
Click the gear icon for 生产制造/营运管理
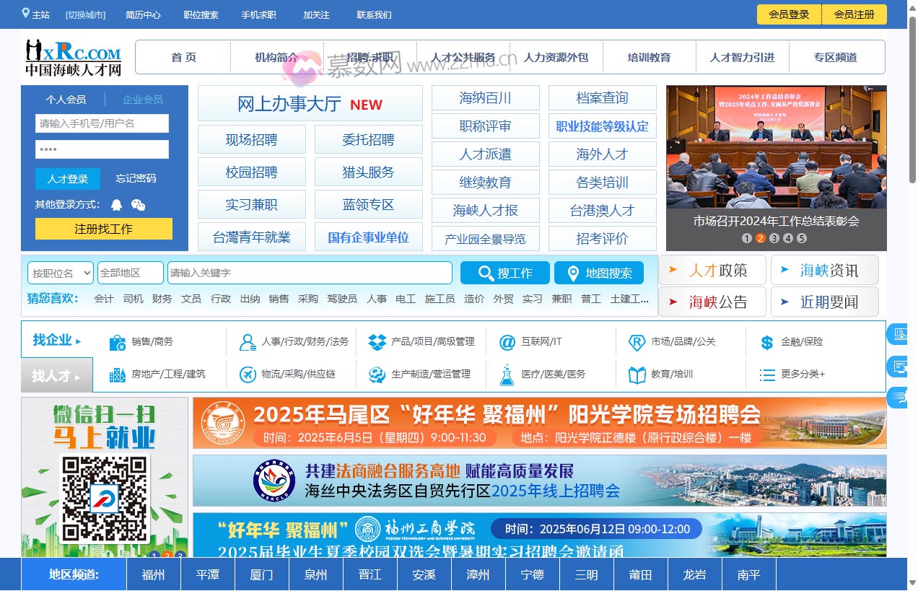[376, 374]
